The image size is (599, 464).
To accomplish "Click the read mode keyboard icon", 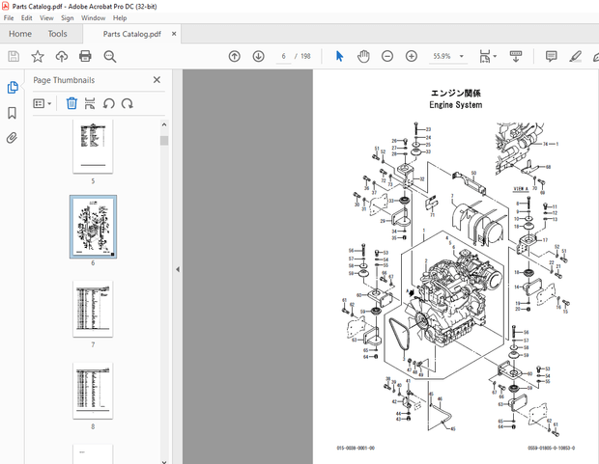I will pos(516,57).
